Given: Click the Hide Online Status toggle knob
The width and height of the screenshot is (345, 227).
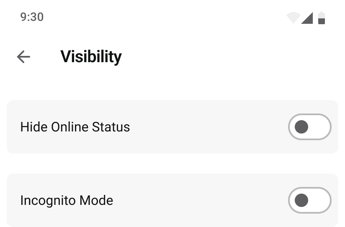Looking at the screenshot, I should pos(301,127).
